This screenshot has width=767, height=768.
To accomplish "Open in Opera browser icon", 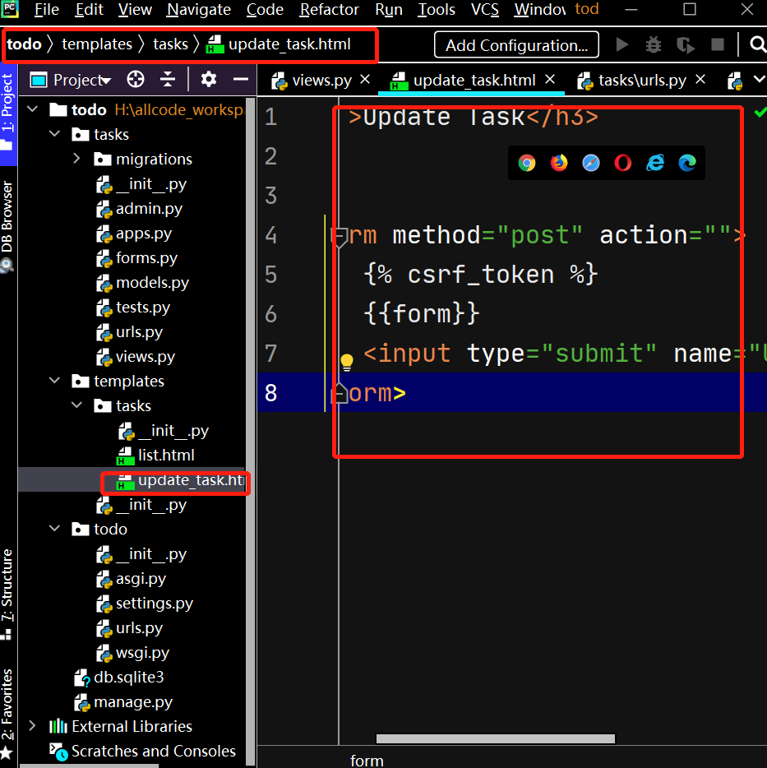I will (x=622, y=163).
